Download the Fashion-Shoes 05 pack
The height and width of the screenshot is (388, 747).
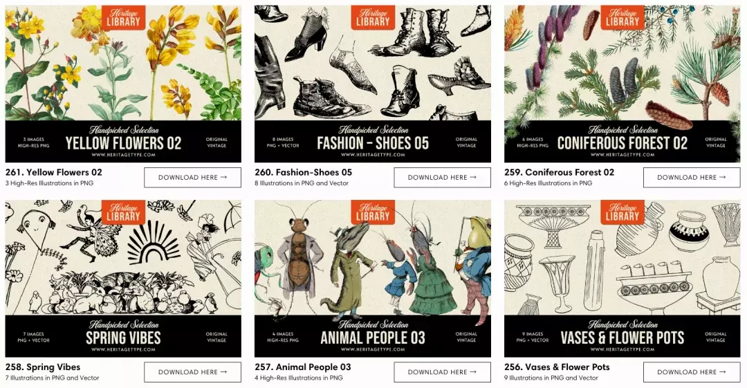pos(442,177)
